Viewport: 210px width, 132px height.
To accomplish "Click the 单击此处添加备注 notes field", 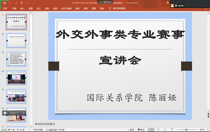I will click(x=45, y=124).
